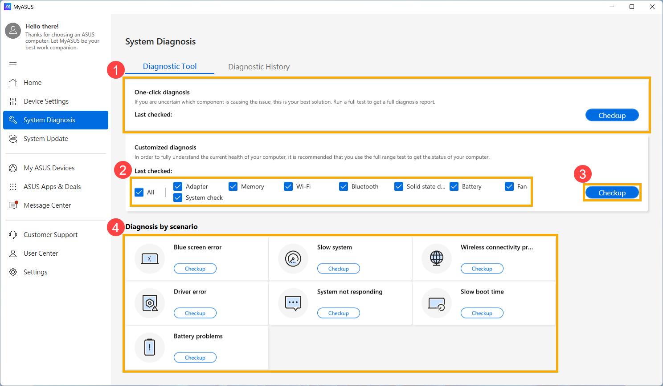Click the System Update icon
663x386 pixels.
click(13, 139)
